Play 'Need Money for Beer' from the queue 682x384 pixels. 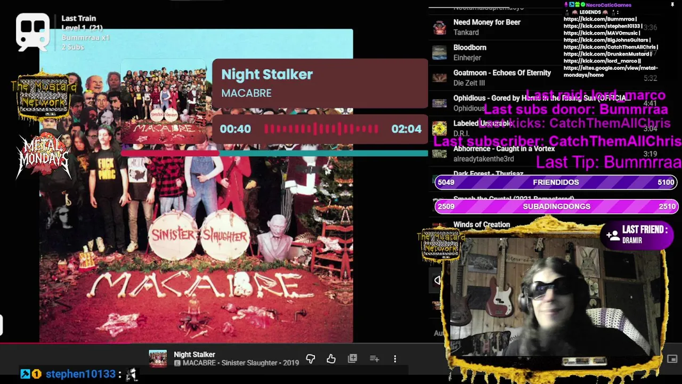click(x=486, y=22)
